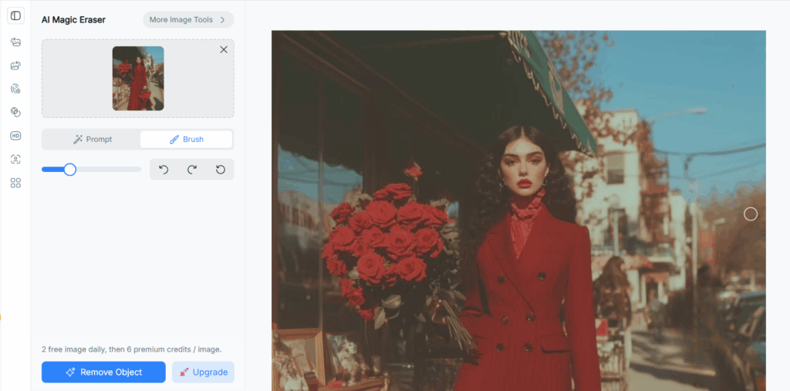Open the first image tool in sidebar
790x391 pixels.
pos(15,42)
